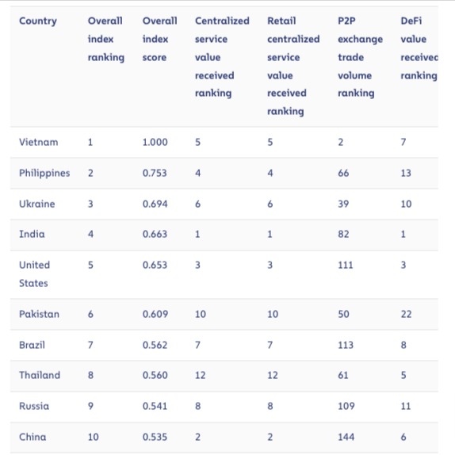The height and width of the screenshot is (455, 455).
Task: Select the United States cell
Action: click(x=35, y=274)
